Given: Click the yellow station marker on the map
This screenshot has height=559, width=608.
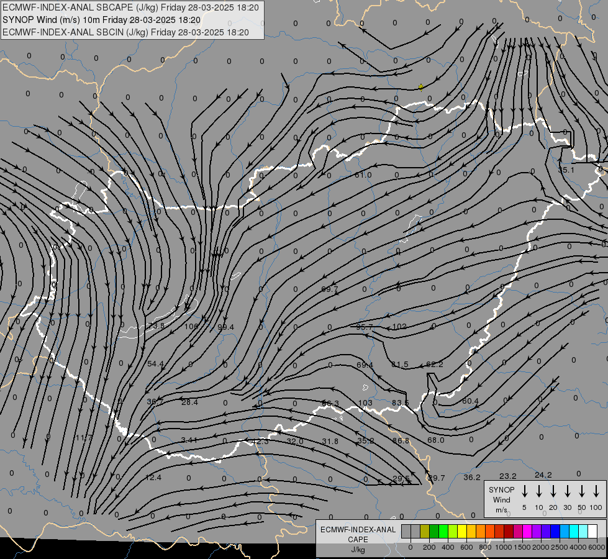Looking at the screenshot, I should click(x=420, y=87).
